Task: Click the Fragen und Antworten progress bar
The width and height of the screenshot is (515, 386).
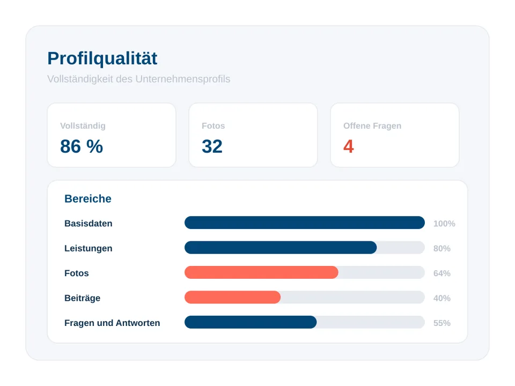Action: (x=305, y=322)
